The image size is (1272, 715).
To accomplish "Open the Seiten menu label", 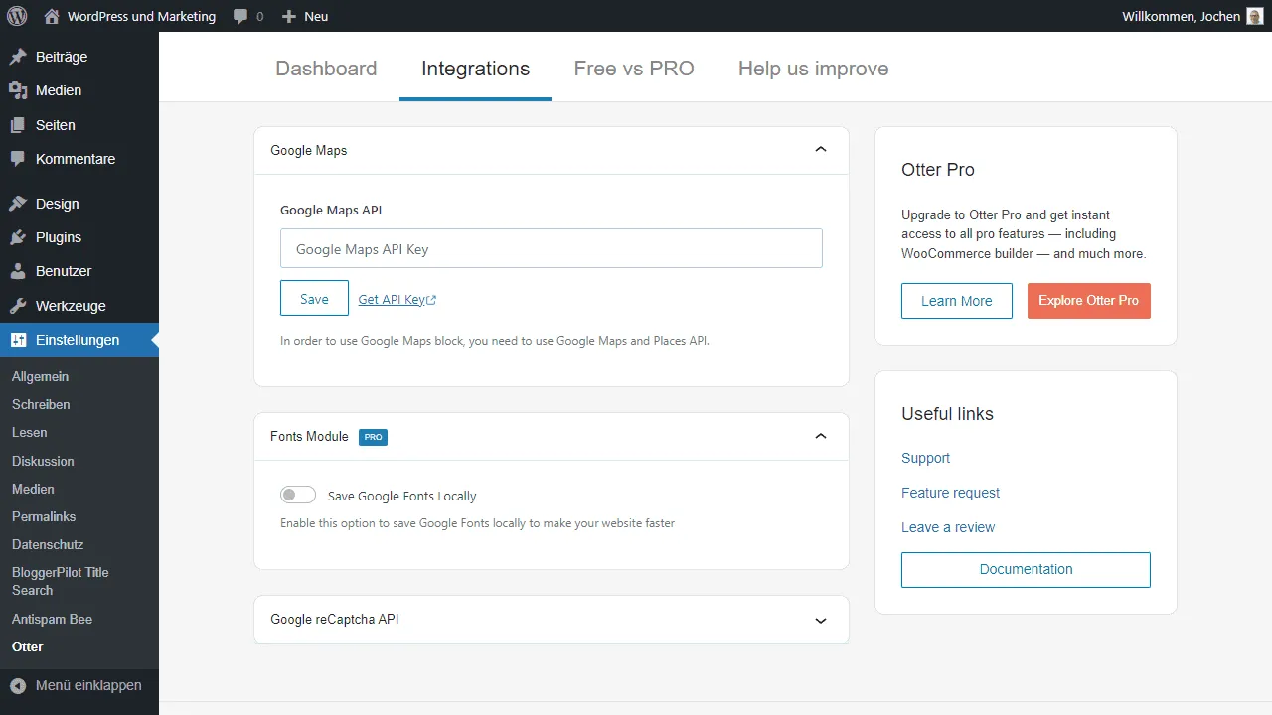I will 56,125.
